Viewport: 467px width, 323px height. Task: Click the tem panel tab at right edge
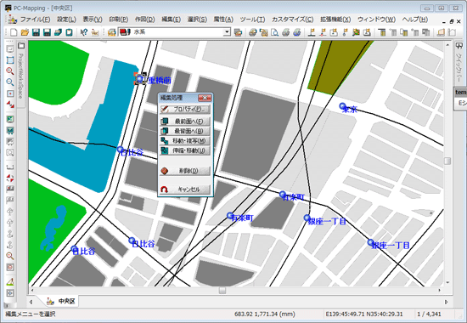(460, 93)
